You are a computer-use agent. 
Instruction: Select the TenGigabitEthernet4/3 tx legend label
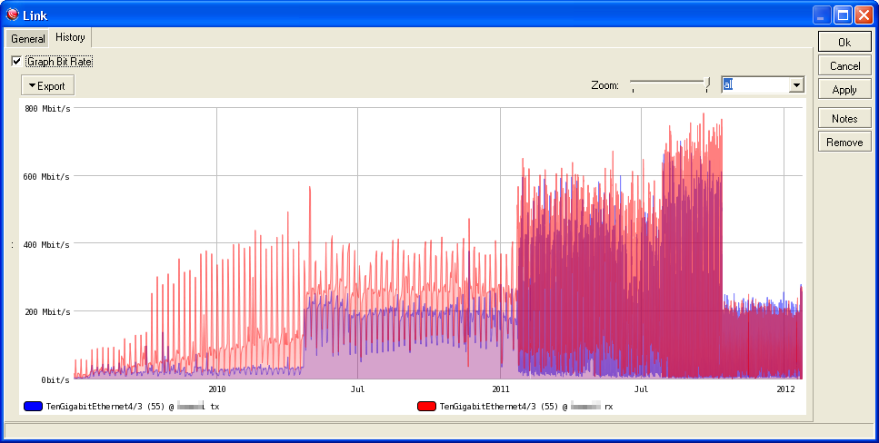point(133,407)
